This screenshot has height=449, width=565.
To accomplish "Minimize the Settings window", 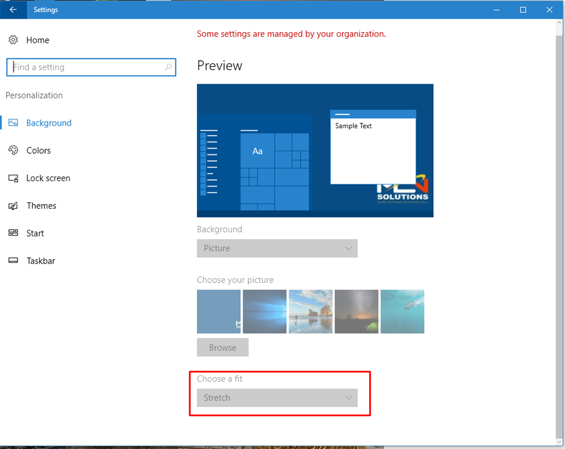I will click(x=497, y=10).
